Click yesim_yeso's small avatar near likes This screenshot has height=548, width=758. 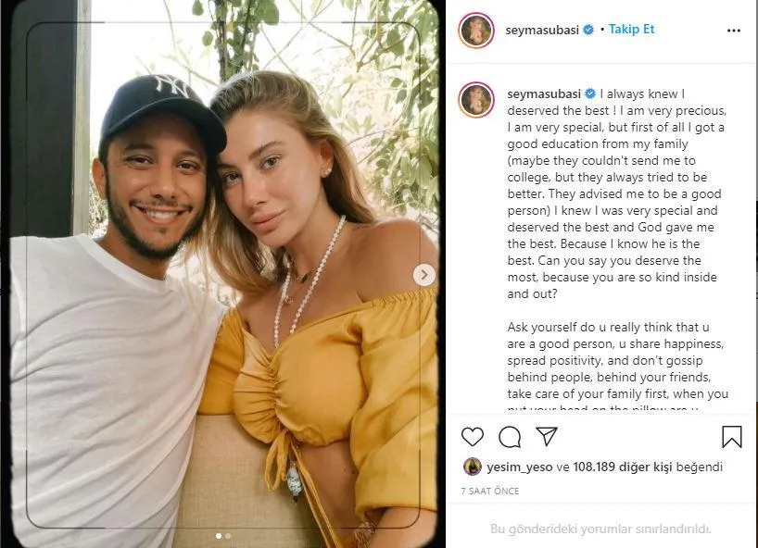(473, 467)
